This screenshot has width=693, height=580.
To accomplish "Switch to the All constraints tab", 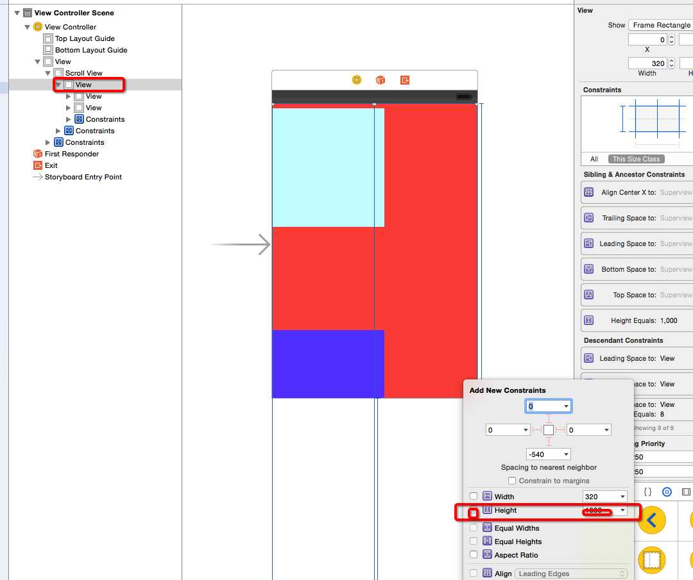I will [594, 159].
